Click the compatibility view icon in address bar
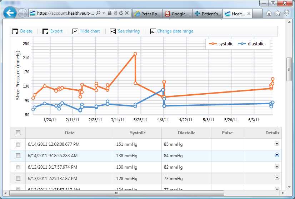295x199 pixels. tap(115, 13)
